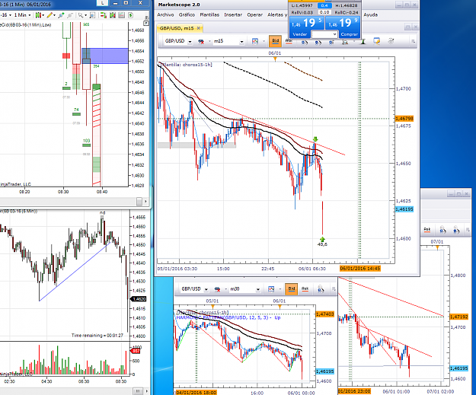Click the 0.10 value field in quote panel
This screenshot has width=476, height=395.
point(324,12)
